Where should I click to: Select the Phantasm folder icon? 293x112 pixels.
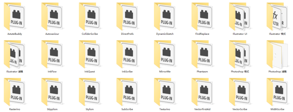click(x=202, y=54)
